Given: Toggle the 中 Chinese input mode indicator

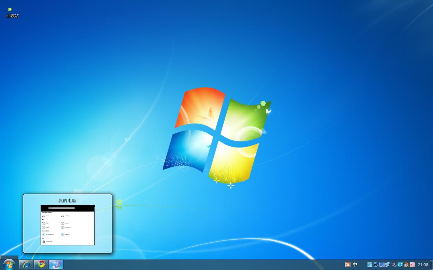Looking at the screenshot, I should click(x=355, y=265).
